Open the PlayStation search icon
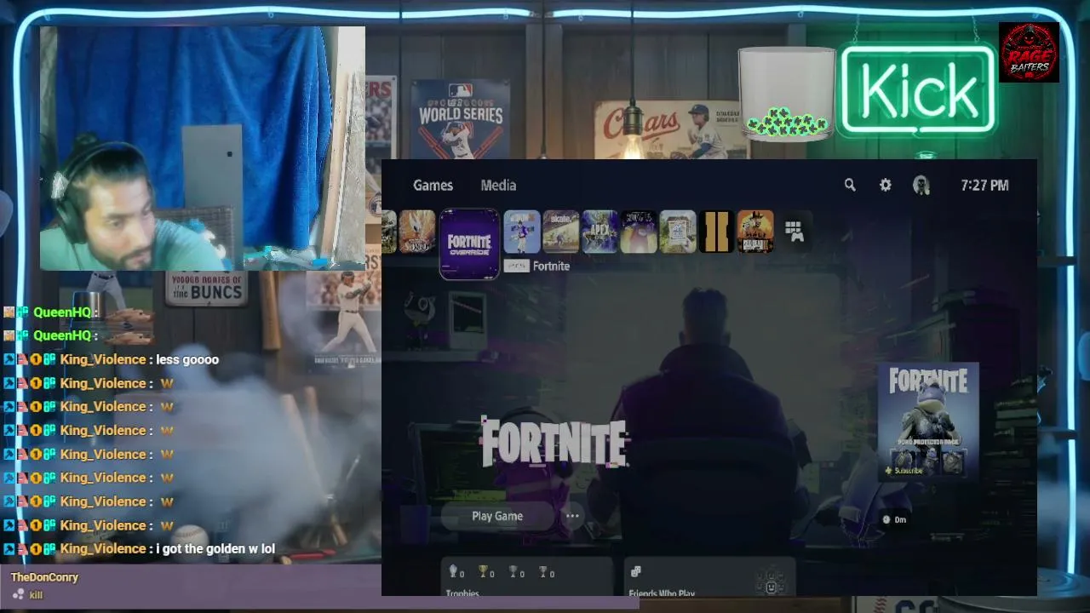Screen dimensions: 1090x613 tap(849, 185)
